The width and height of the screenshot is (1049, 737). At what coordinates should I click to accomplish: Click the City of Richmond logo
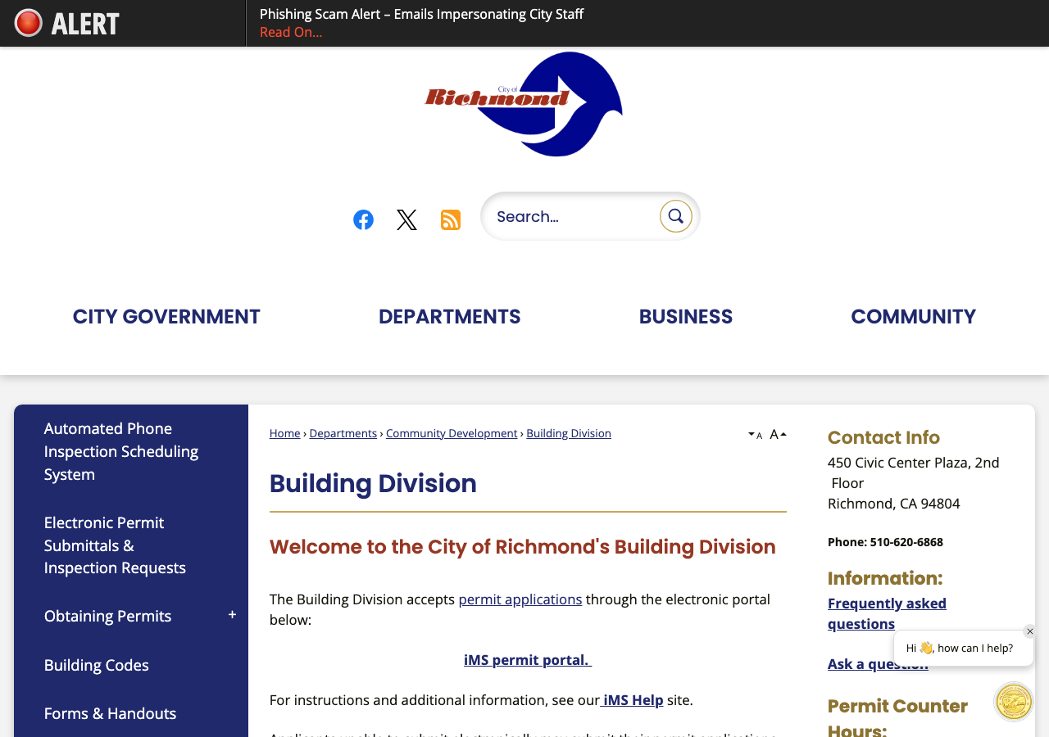(x=524, y=104)
